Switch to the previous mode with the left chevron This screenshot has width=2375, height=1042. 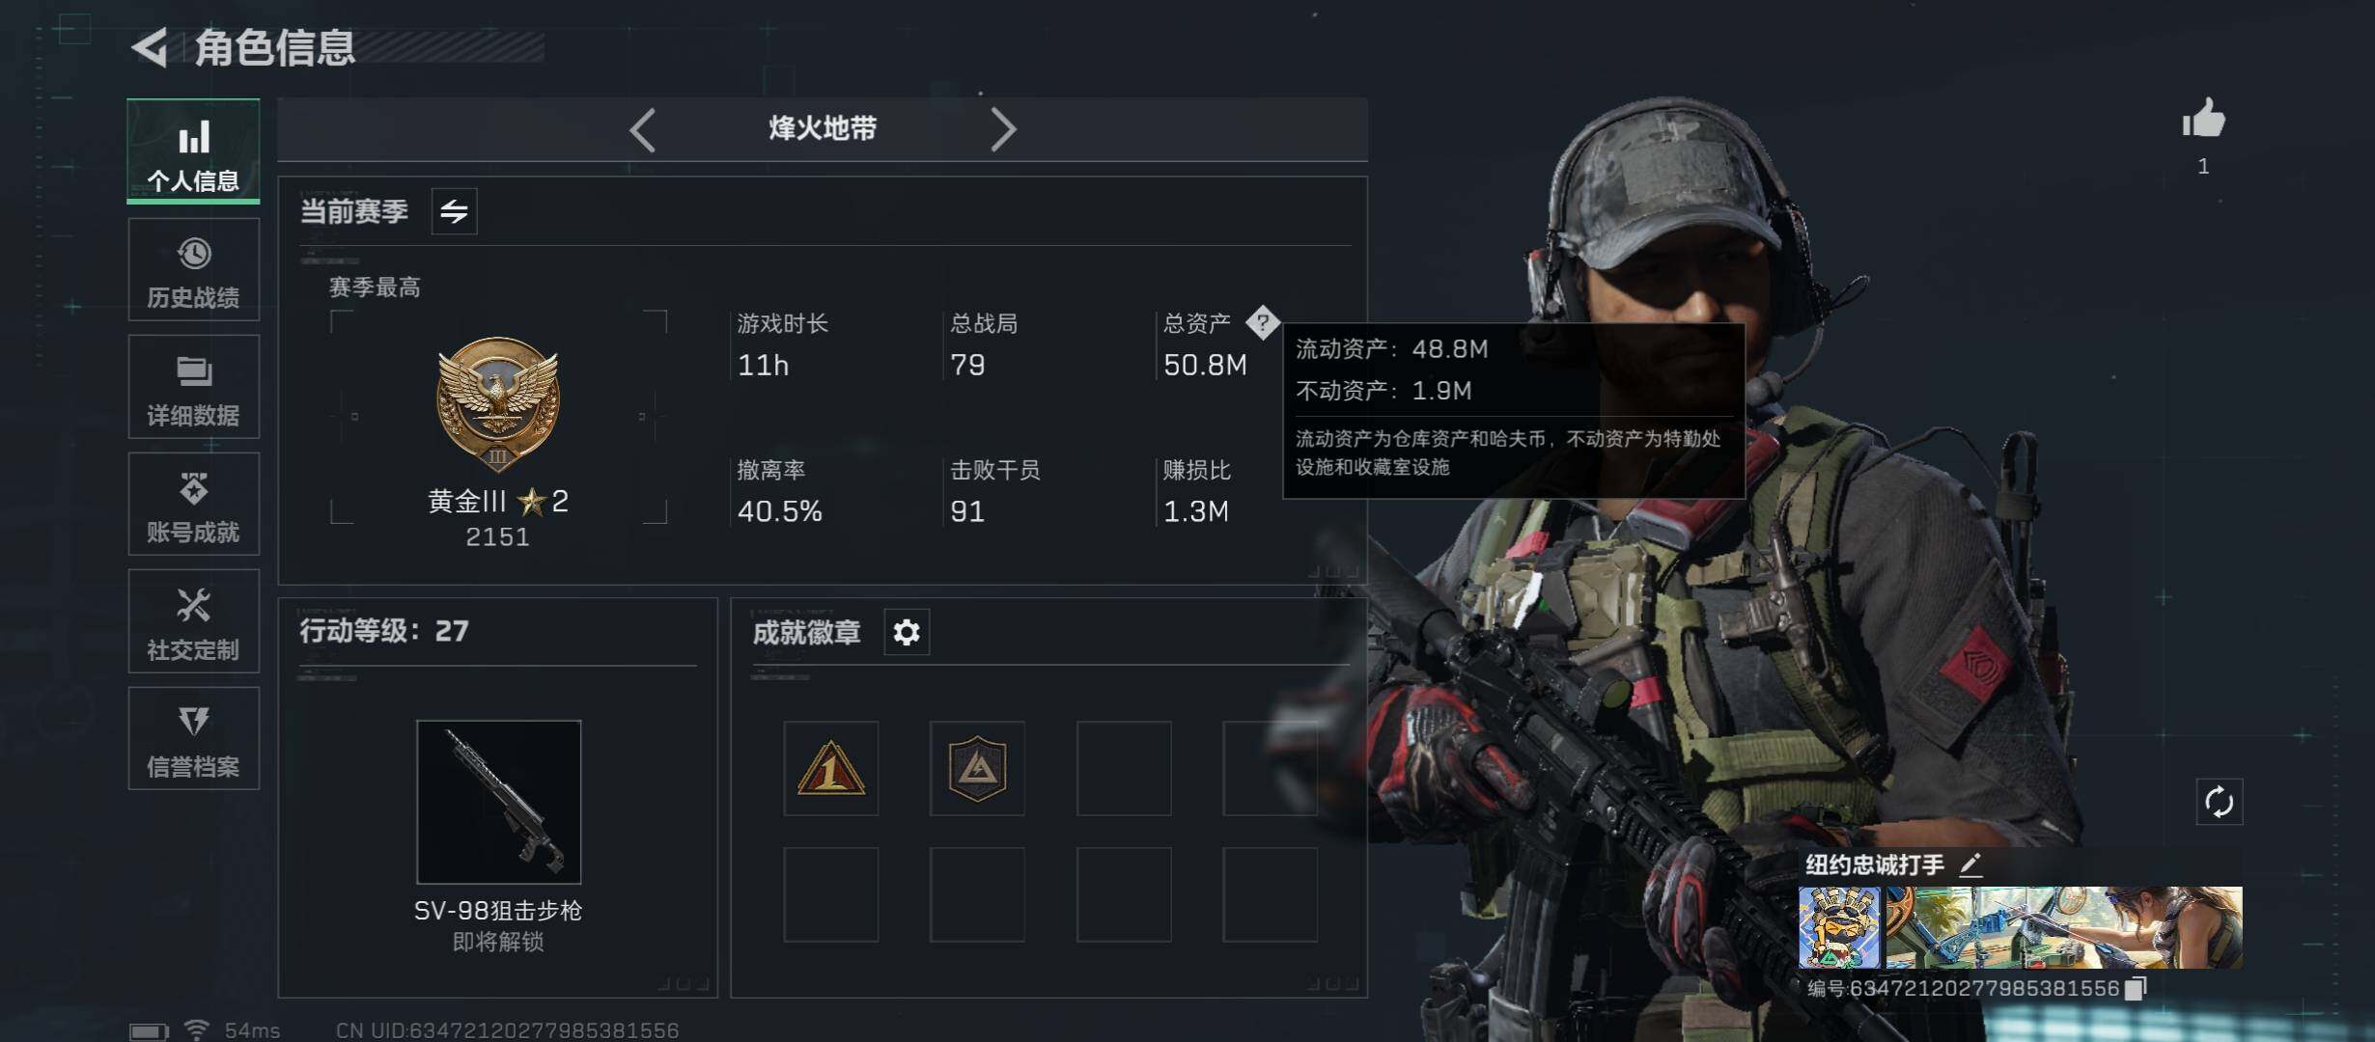point(643,129)
